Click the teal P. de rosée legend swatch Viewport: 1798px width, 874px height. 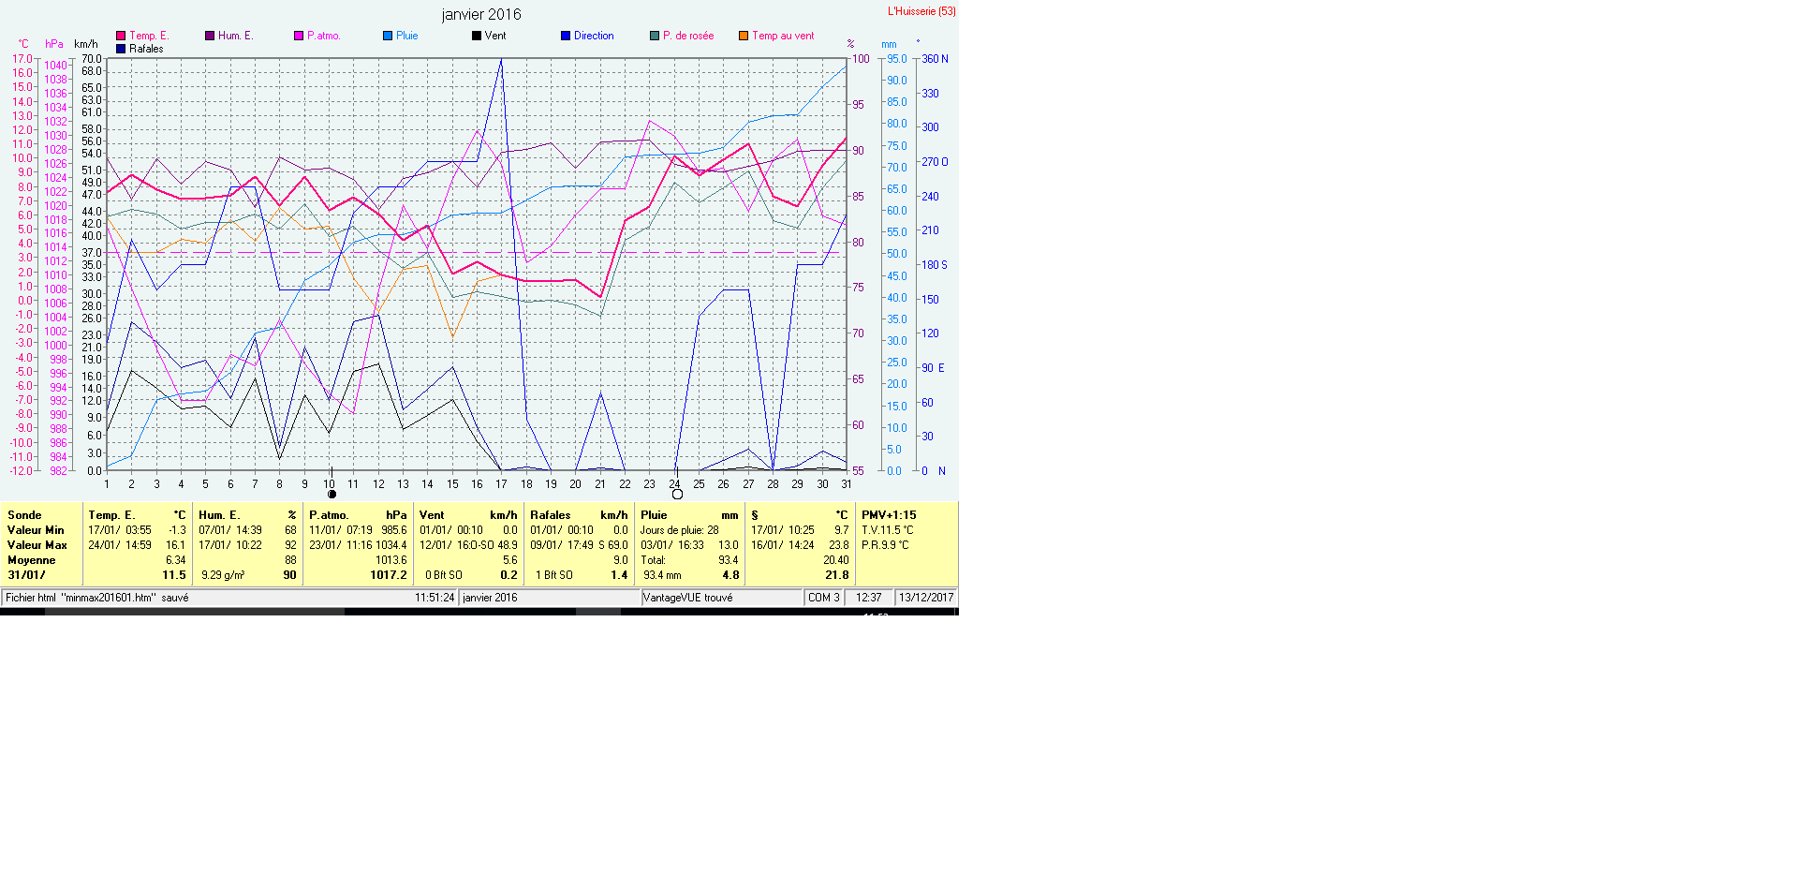click(x=655, y=36)
